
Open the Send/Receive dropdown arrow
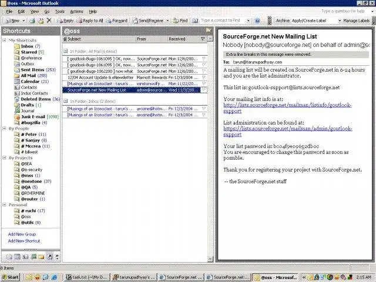167,21
